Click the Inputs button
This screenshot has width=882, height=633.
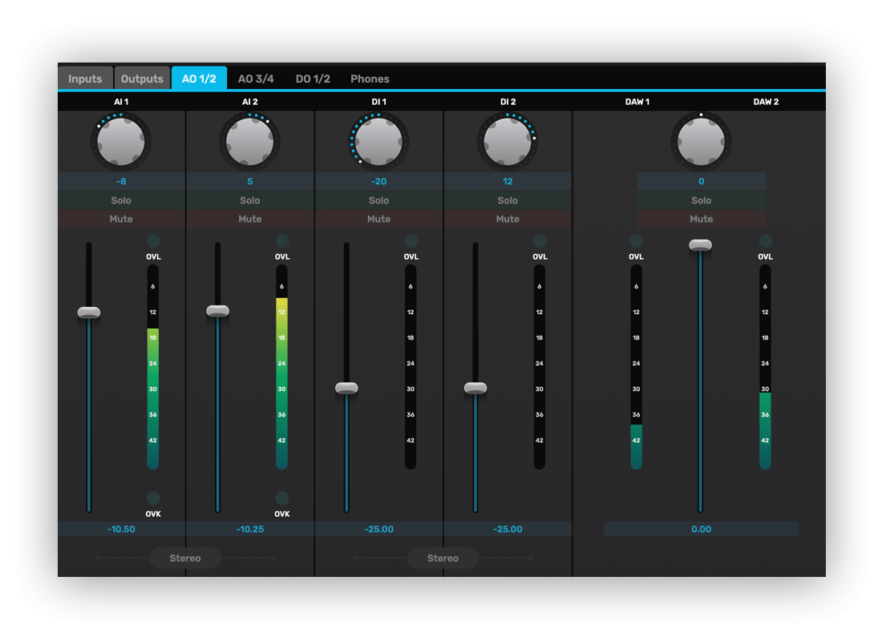(x=85, y=79)
